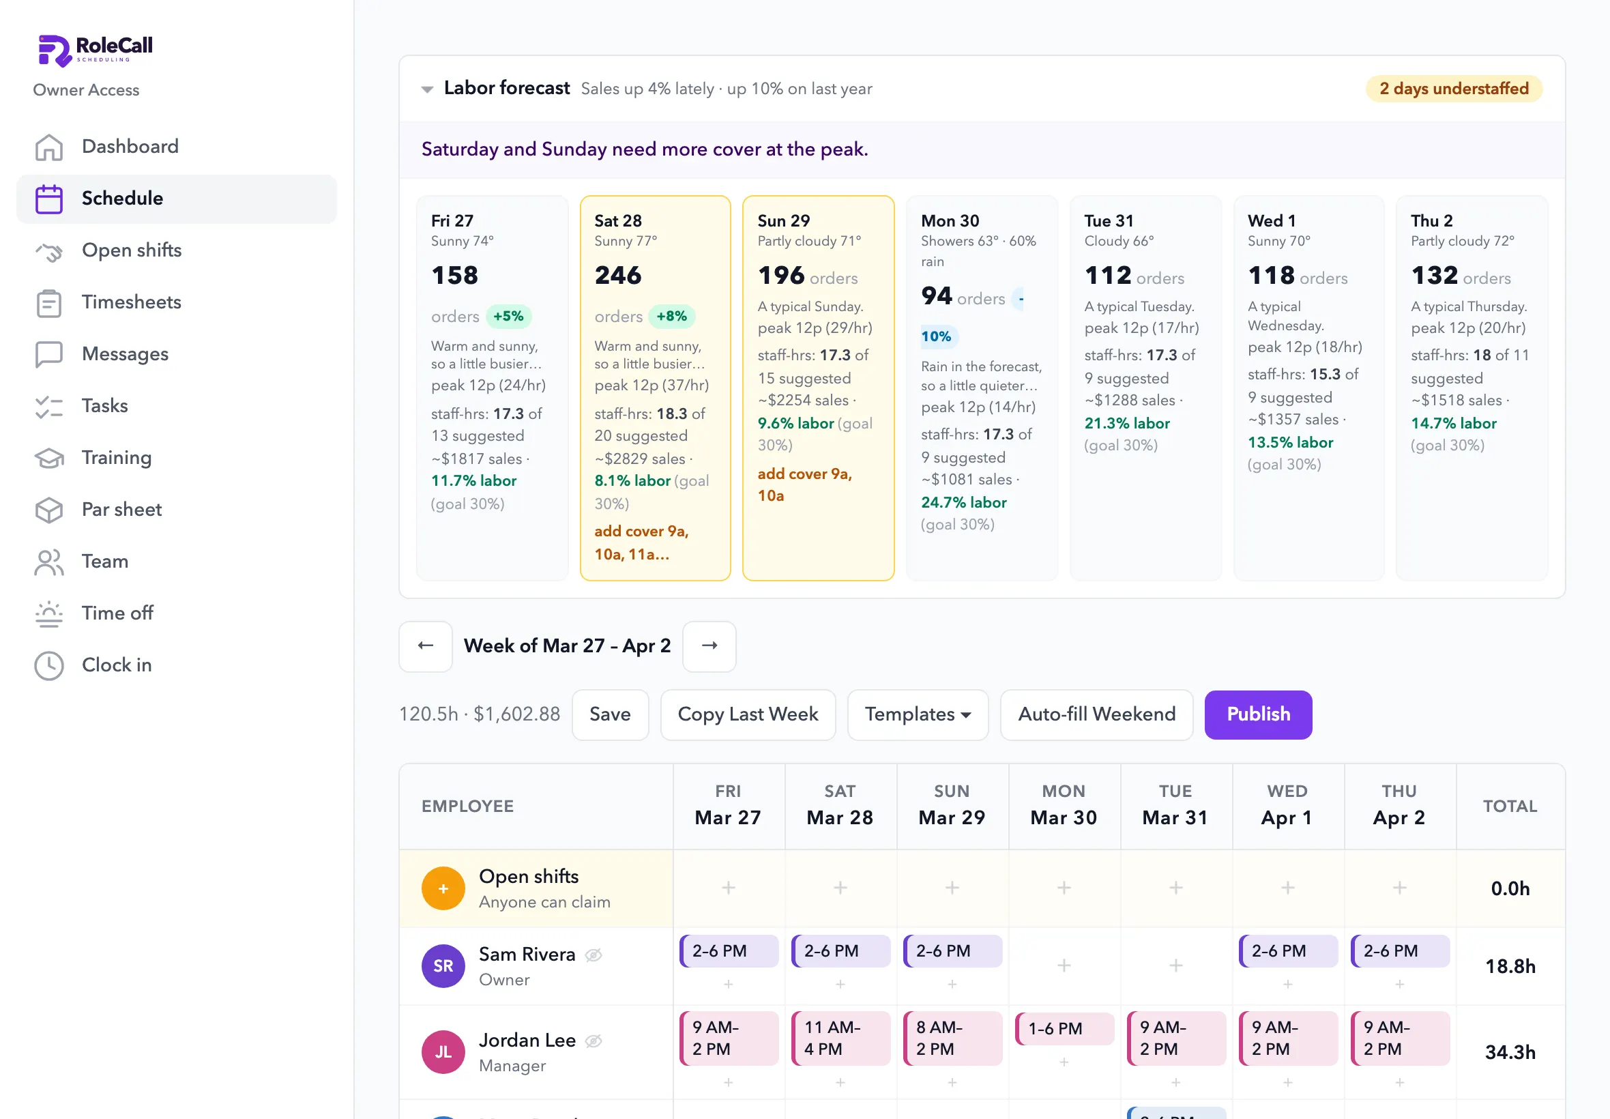This screenshot has height=1119, width=1610.
Task: Open the Par sheet page
Action: (177, 510)
